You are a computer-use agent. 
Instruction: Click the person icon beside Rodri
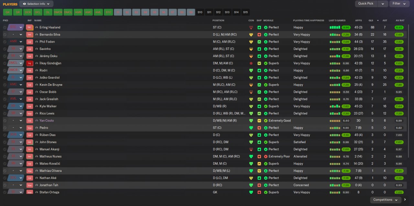[x=37, y=70]
